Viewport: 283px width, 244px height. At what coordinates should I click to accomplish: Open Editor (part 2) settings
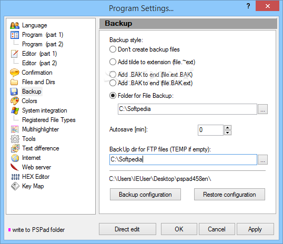coord(39,63)
